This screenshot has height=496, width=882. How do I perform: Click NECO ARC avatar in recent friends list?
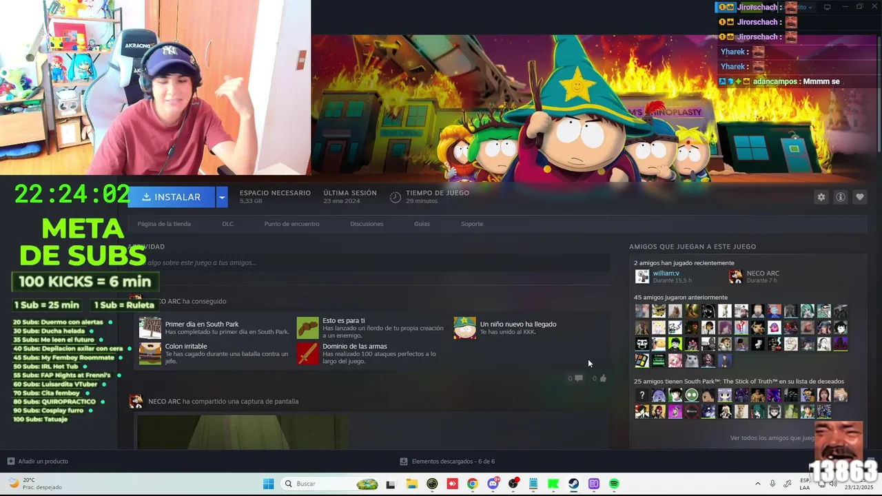tap(736, 276)
